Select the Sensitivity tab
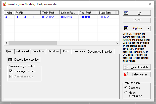This screenshot has width=156, height=104. [79, 51]
